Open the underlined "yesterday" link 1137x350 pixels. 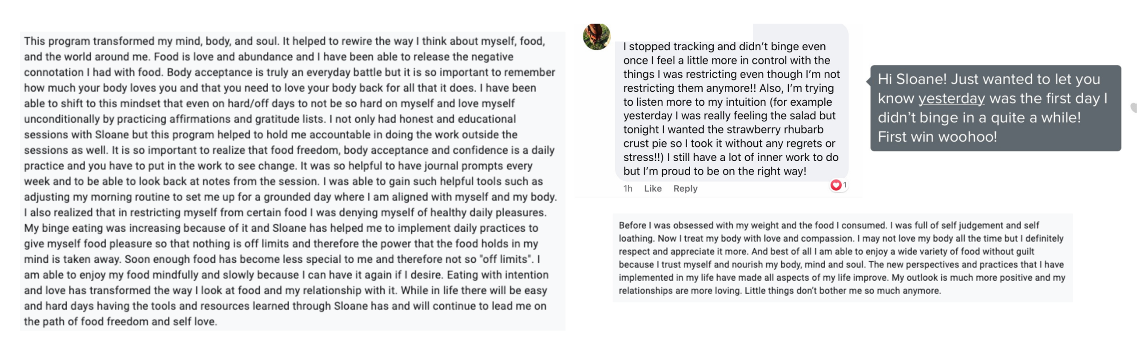click(951, 98)
